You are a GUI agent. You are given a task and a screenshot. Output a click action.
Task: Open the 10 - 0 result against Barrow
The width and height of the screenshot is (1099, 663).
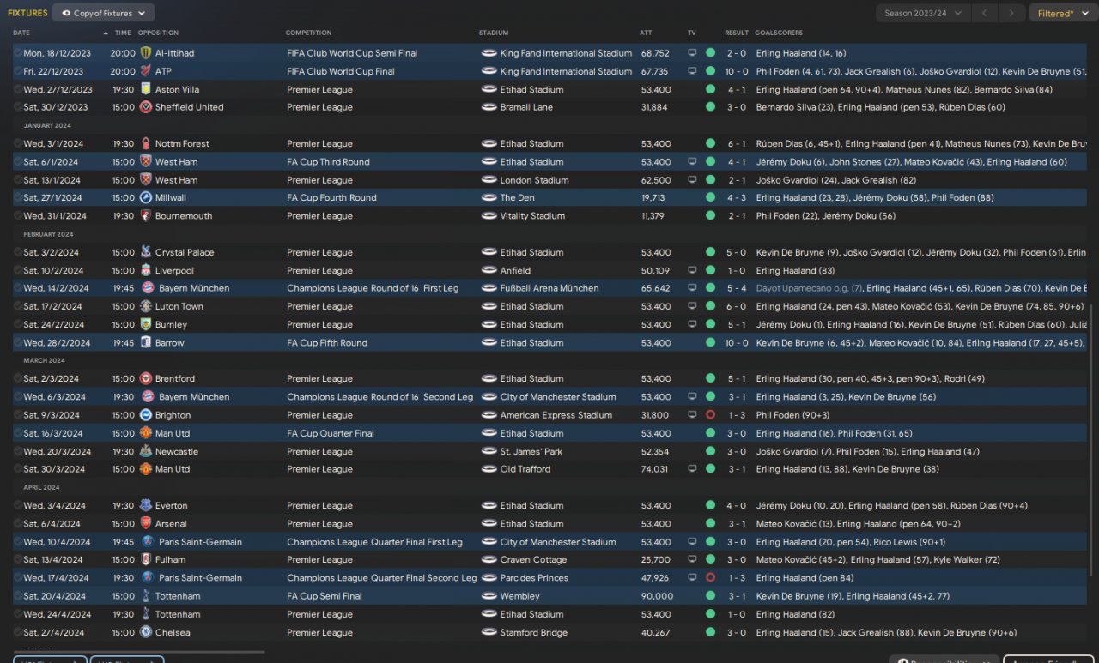tap(737, 342)
